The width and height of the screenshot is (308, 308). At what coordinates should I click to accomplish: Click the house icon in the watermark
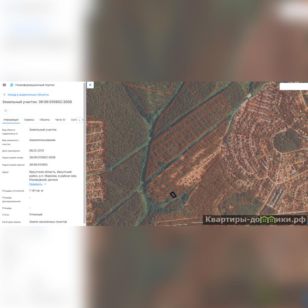point(266,220)
